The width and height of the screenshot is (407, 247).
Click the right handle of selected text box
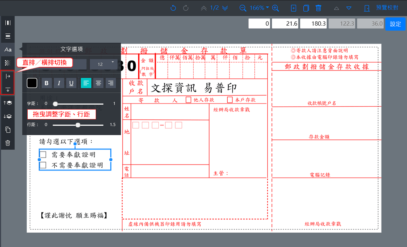[111, 160]
